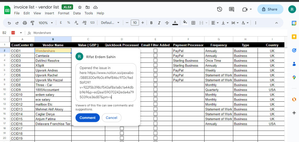Open Google Calendar side panel
Screen dimensions: 299x142
(x=294, y=23)
